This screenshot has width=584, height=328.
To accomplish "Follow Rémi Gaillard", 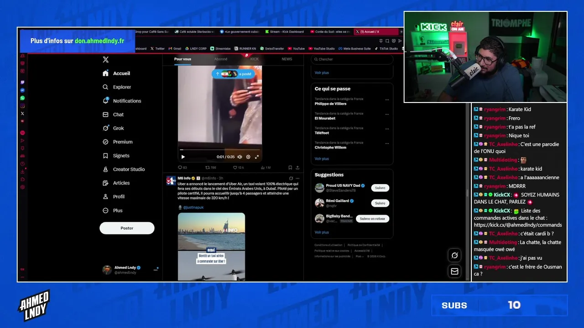I will pos(380,203).
